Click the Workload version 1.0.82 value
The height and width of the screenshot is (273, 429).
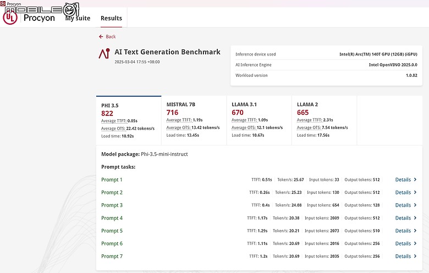tap(411, 75)
